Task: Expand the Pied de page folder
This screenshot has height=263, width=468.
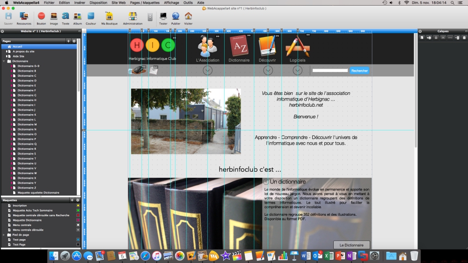Action: 4,235
